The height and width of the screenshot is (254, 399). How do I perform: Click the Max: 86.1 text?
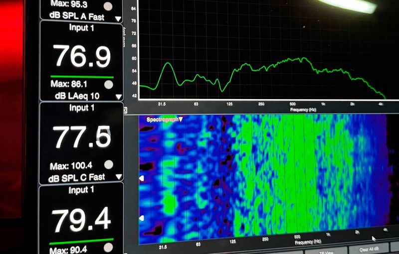tap(69, 84)
